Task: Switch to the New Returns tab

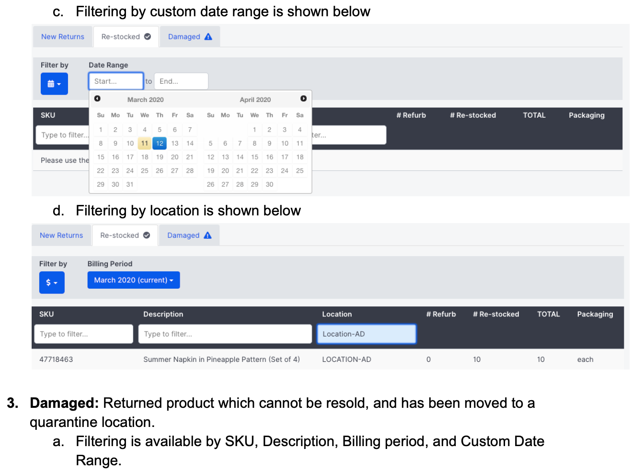Action: [63, 36]
